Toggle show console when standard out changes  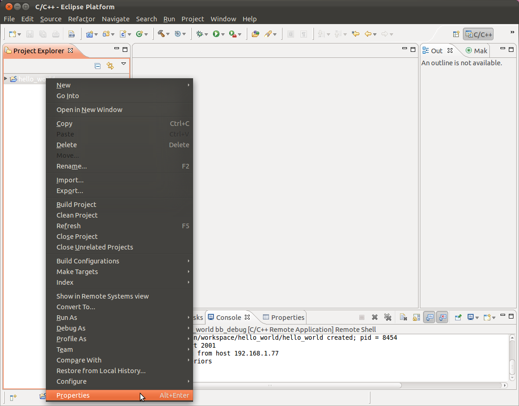point(429,317)
